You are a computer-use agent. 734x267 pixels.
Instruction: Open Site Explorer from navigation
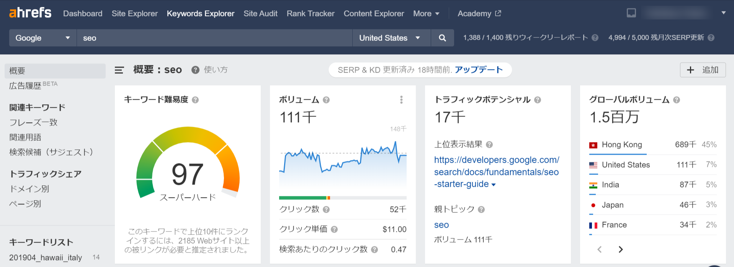(134, 14)
